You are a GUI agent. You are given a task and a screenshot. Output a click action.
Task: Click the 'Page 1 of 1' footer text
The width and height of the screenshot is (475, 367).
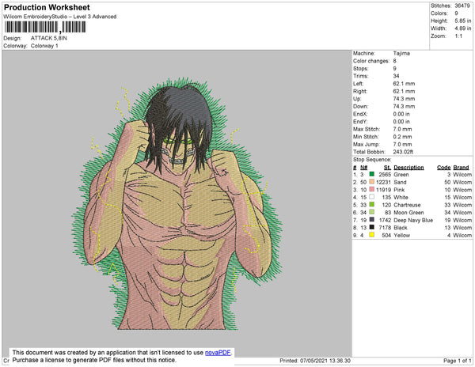pyautogui.click(x=458, y=361)
